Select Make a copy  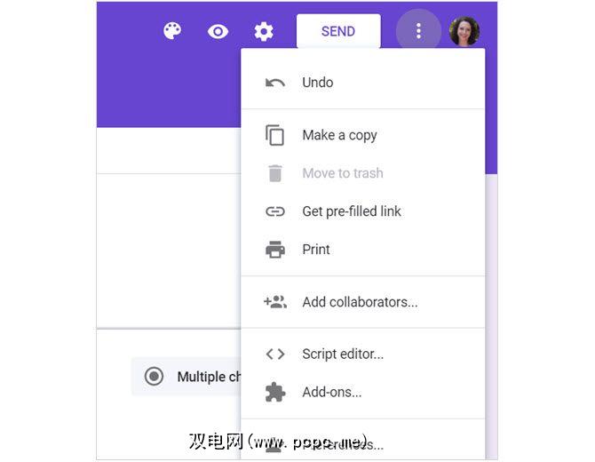pos(362,135)
